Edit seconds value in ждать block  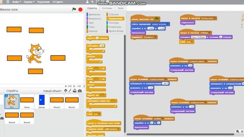pos(97,38)
